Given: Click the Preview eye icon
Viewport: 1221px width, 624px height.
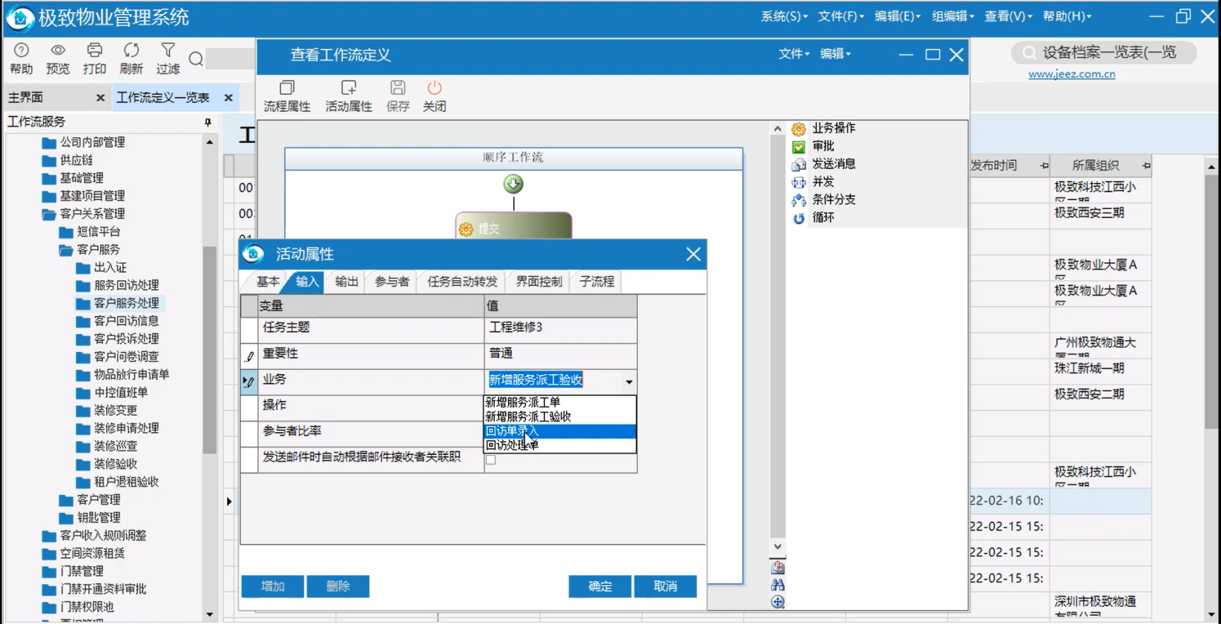Looking at the screenshot, I should click(58, 58).
